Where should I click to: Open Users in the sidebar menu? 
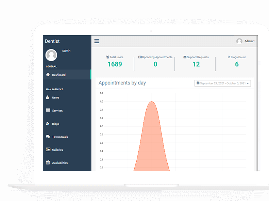[x=55, y=98]
